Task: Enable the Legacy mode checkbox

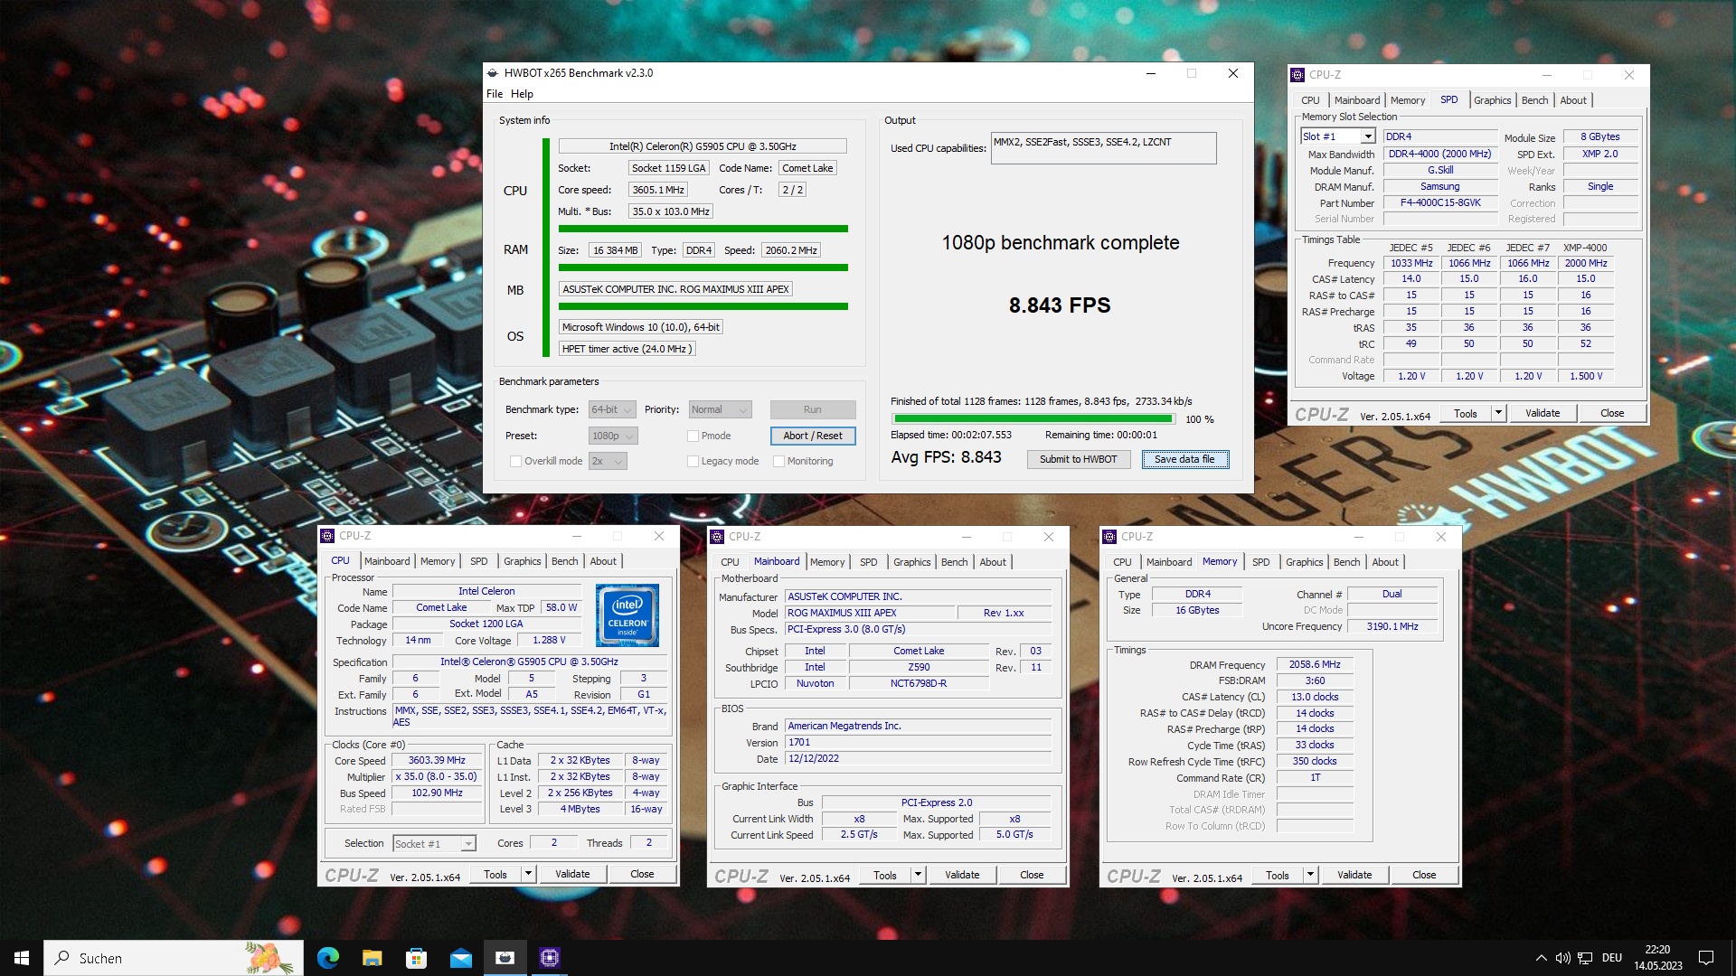Action: click(693, 461)
